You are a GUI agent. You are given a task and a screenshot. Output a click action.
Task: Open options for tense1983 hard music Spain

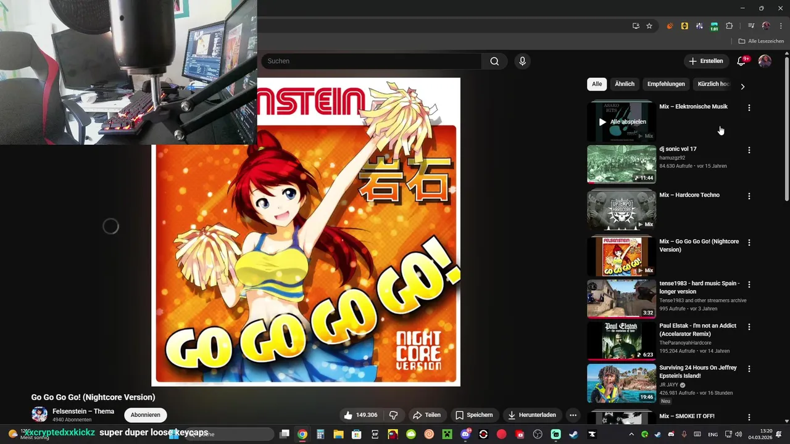click(749, 284)
